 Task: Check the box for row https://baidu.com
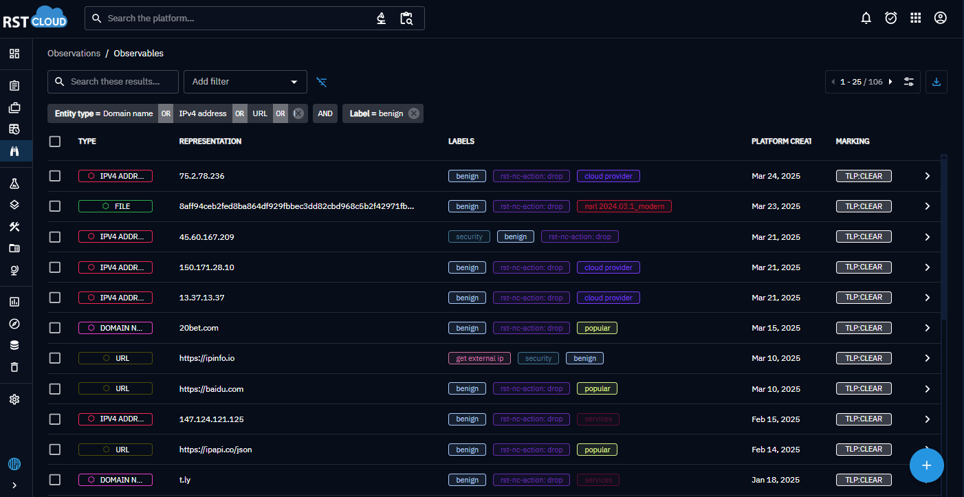click(x=55, y=388)
